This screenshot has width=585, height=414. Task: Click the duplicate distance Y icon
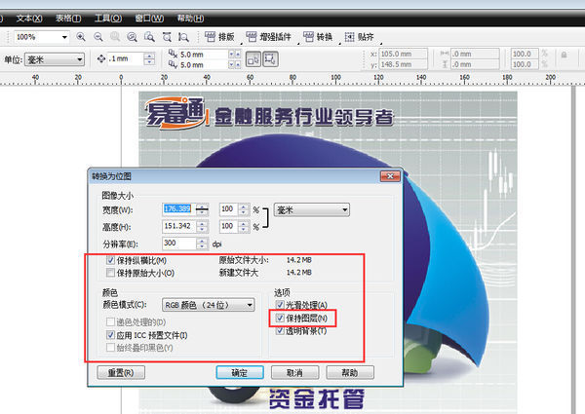pyautogui.click(x=173, y=64)
